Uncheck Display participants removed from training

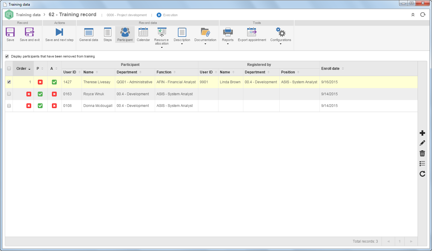(7, 56)
